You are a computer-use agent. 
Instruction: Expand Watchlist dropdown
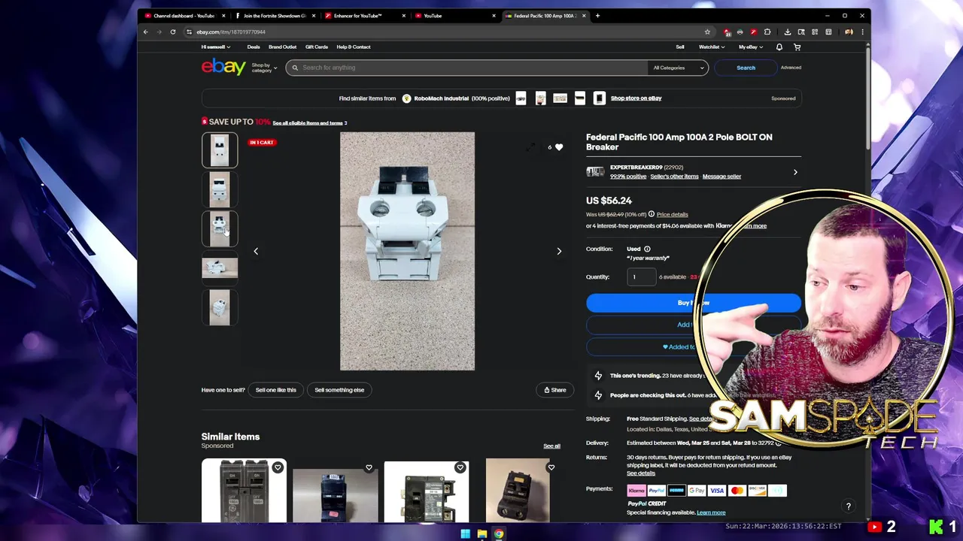coord(712,47)
